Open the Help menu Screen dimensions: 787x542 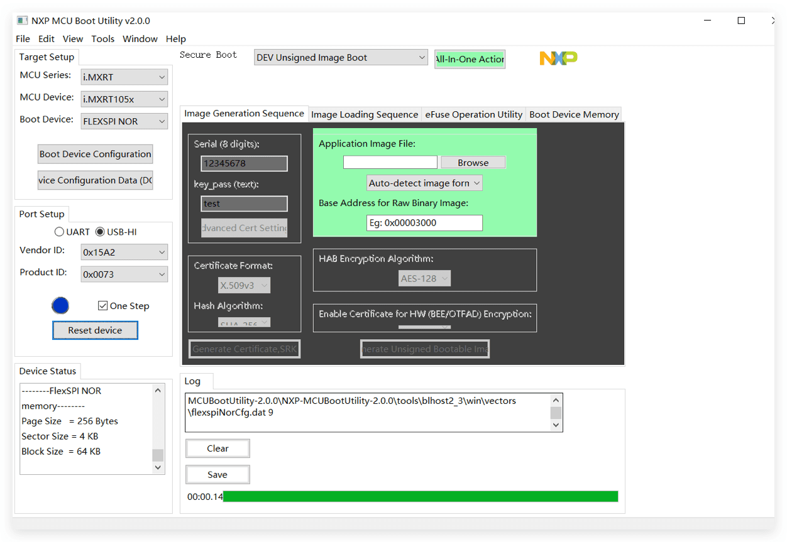[176, 39]
